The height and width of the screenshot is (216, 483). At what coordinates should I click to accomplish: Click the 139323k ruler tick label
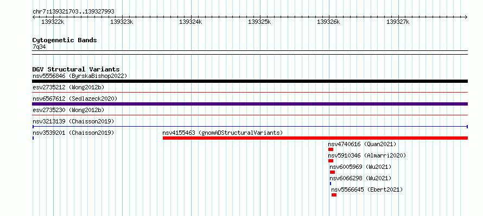[122, 22]
